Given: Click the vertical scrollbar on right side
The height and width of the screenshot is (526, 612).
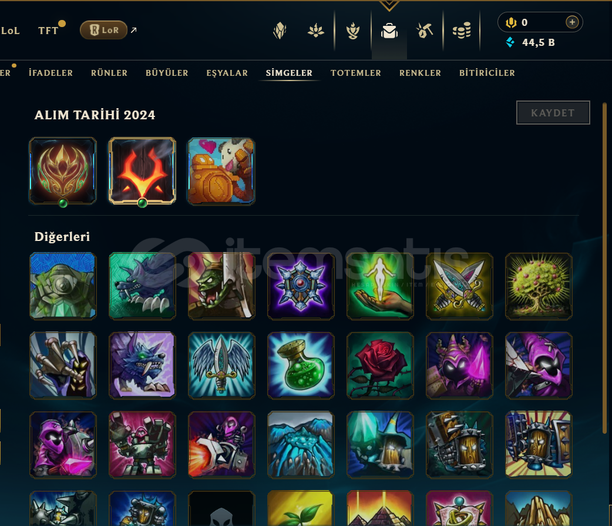Looking at the screenshot, I should coord(604,268).
